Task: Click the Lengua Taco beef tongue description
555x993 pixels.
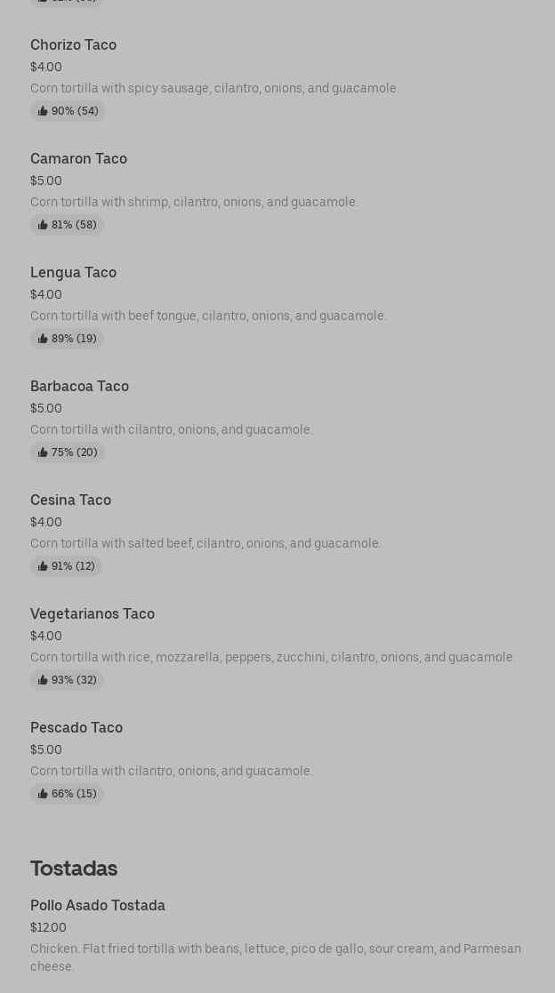Action: point(208,316)
